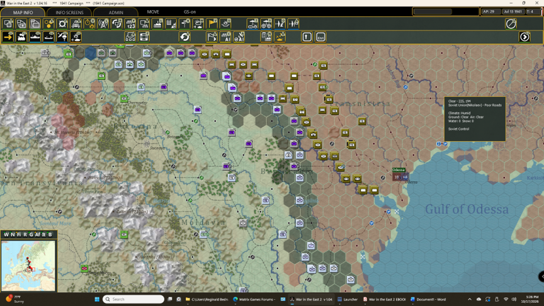
Task: Click the taskbar Search box
Action: 133,299
